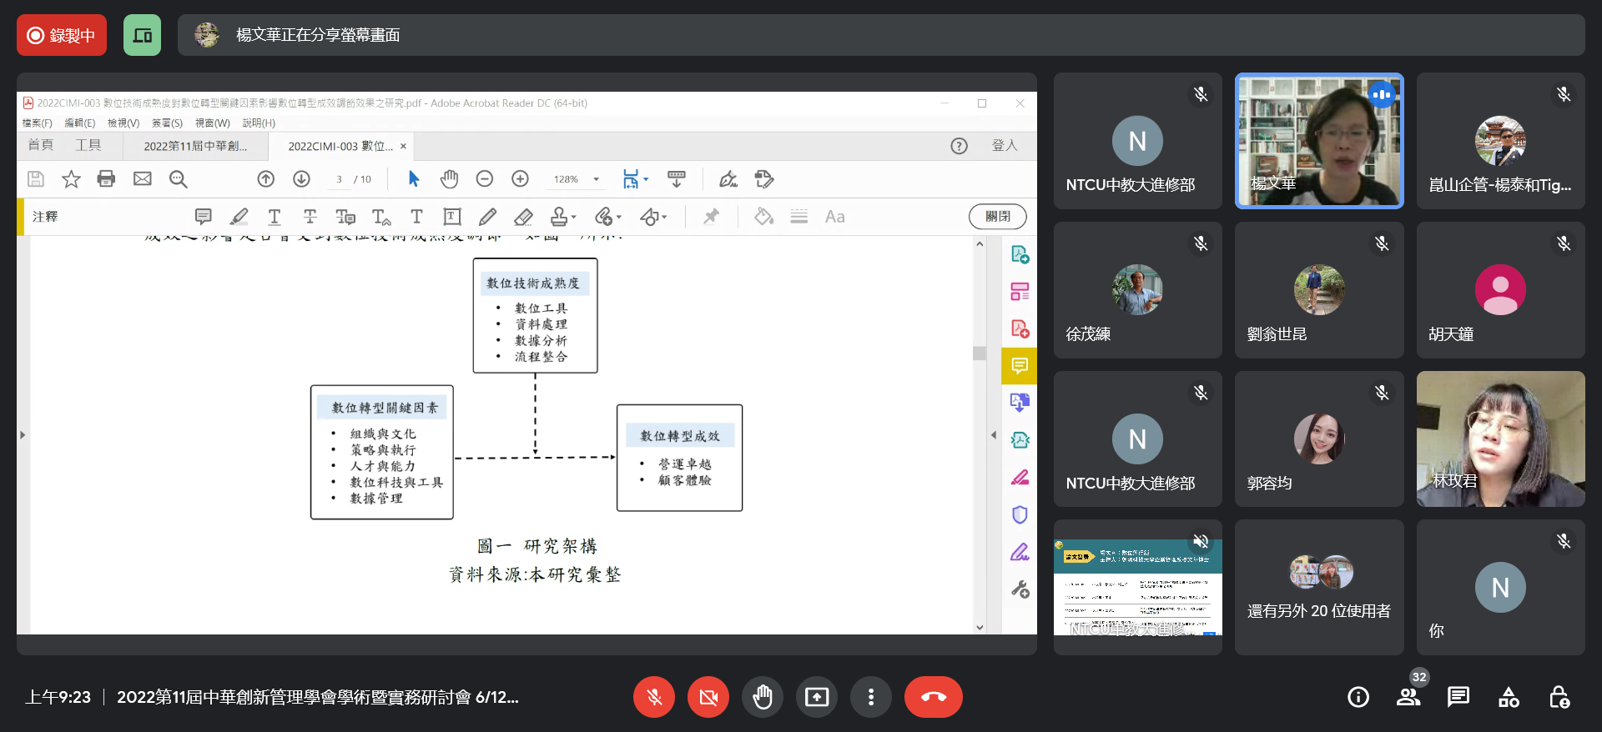1602x732 pixels.
Task: Expand the Acrobat zoom level dropdown
Action: [x=597, y=179]
